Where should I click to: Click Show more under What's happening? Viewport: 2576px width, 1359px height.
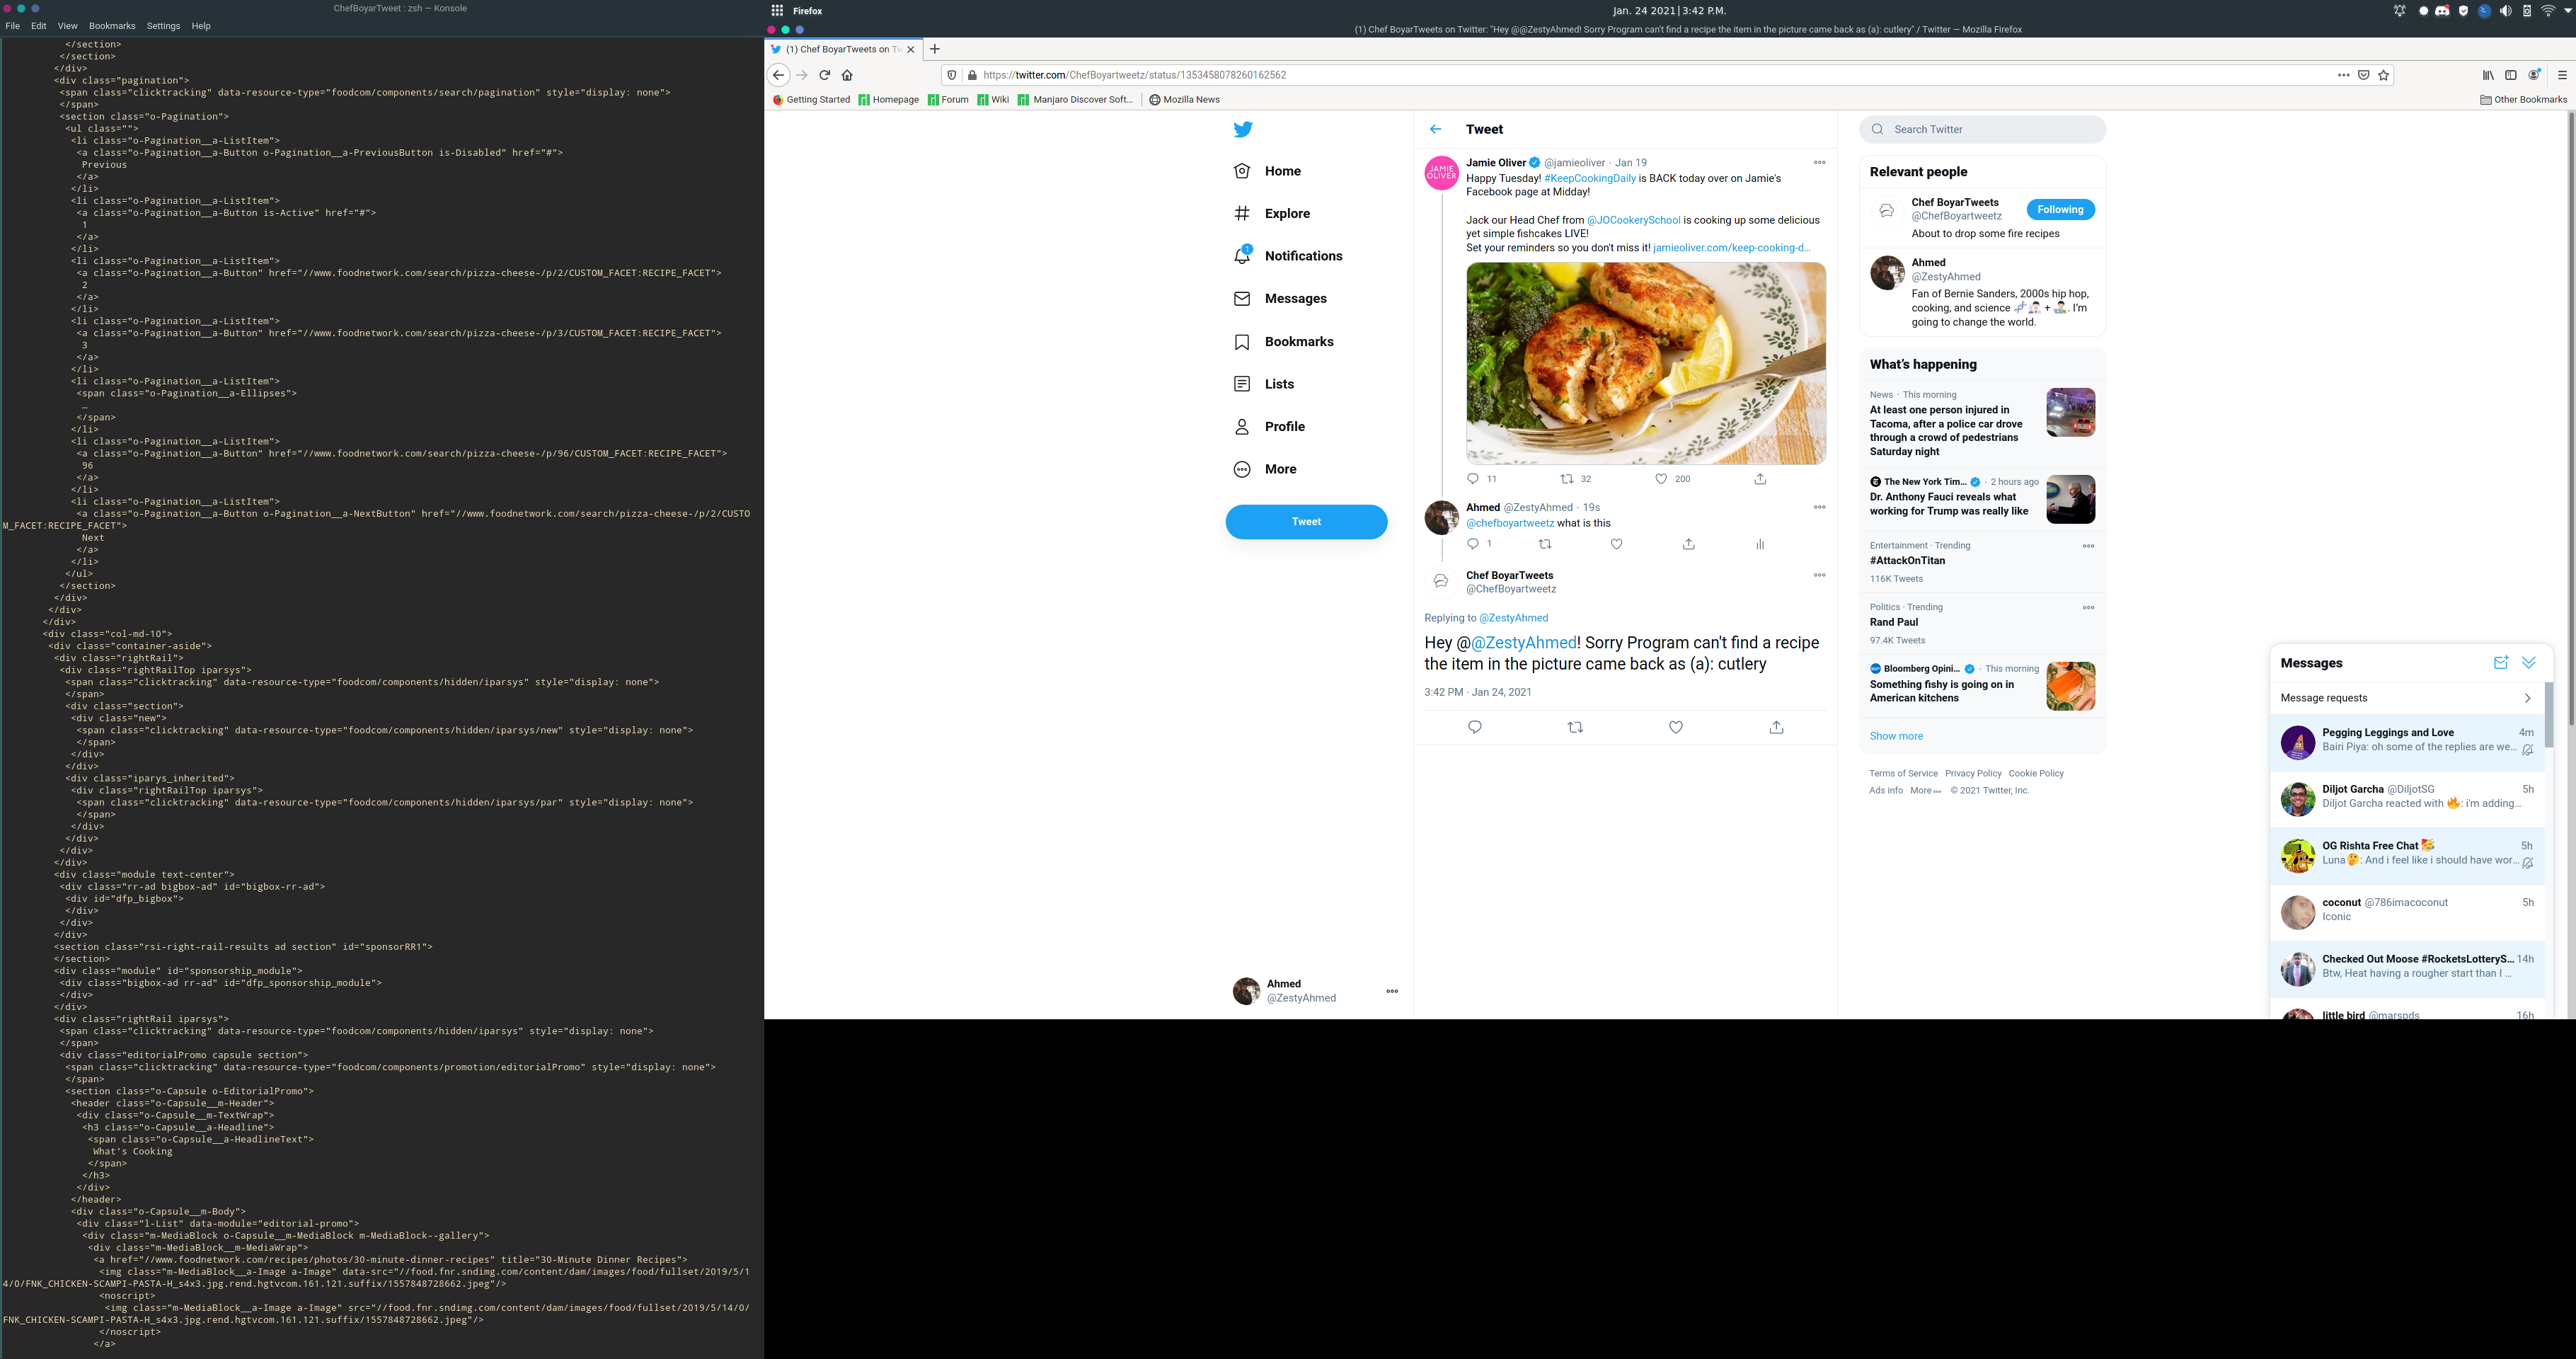point(1896,736)
